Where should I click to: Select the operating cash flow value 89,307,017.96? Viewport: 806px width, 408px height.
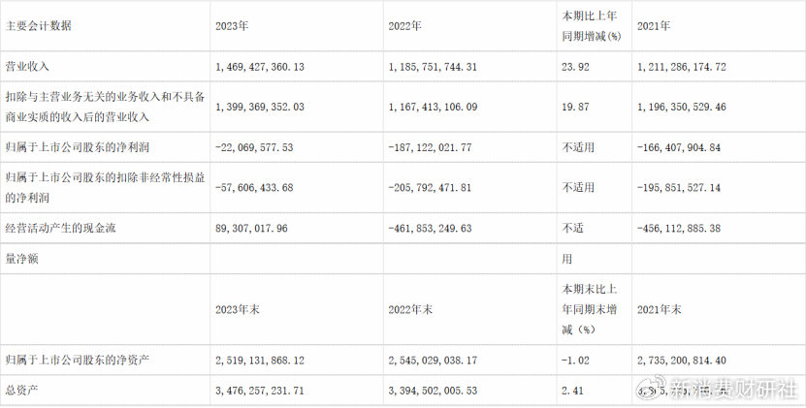click(261, 228)
